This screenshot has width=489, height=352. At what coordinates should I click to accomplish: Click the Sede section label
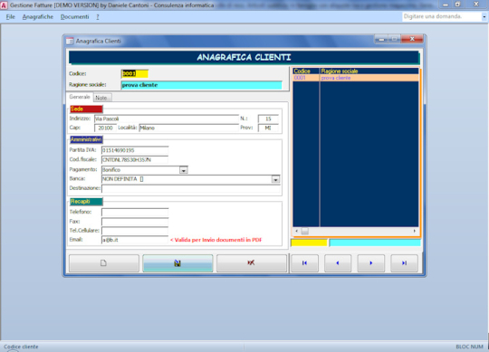(x=86, y=109)
